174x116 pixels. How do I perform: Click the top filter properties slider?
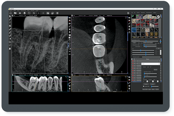(145, 41)
